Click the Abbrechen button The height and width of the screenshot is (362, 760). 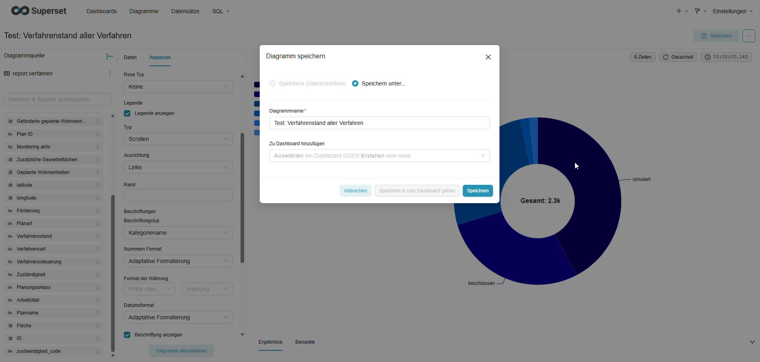tap(355, 191)
